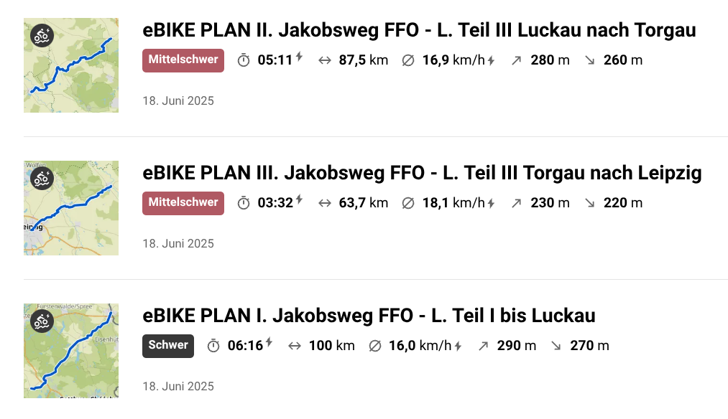Open map thumbnail of Torgau–Leipzig route

pyautogui.click(x=71, y=208)
